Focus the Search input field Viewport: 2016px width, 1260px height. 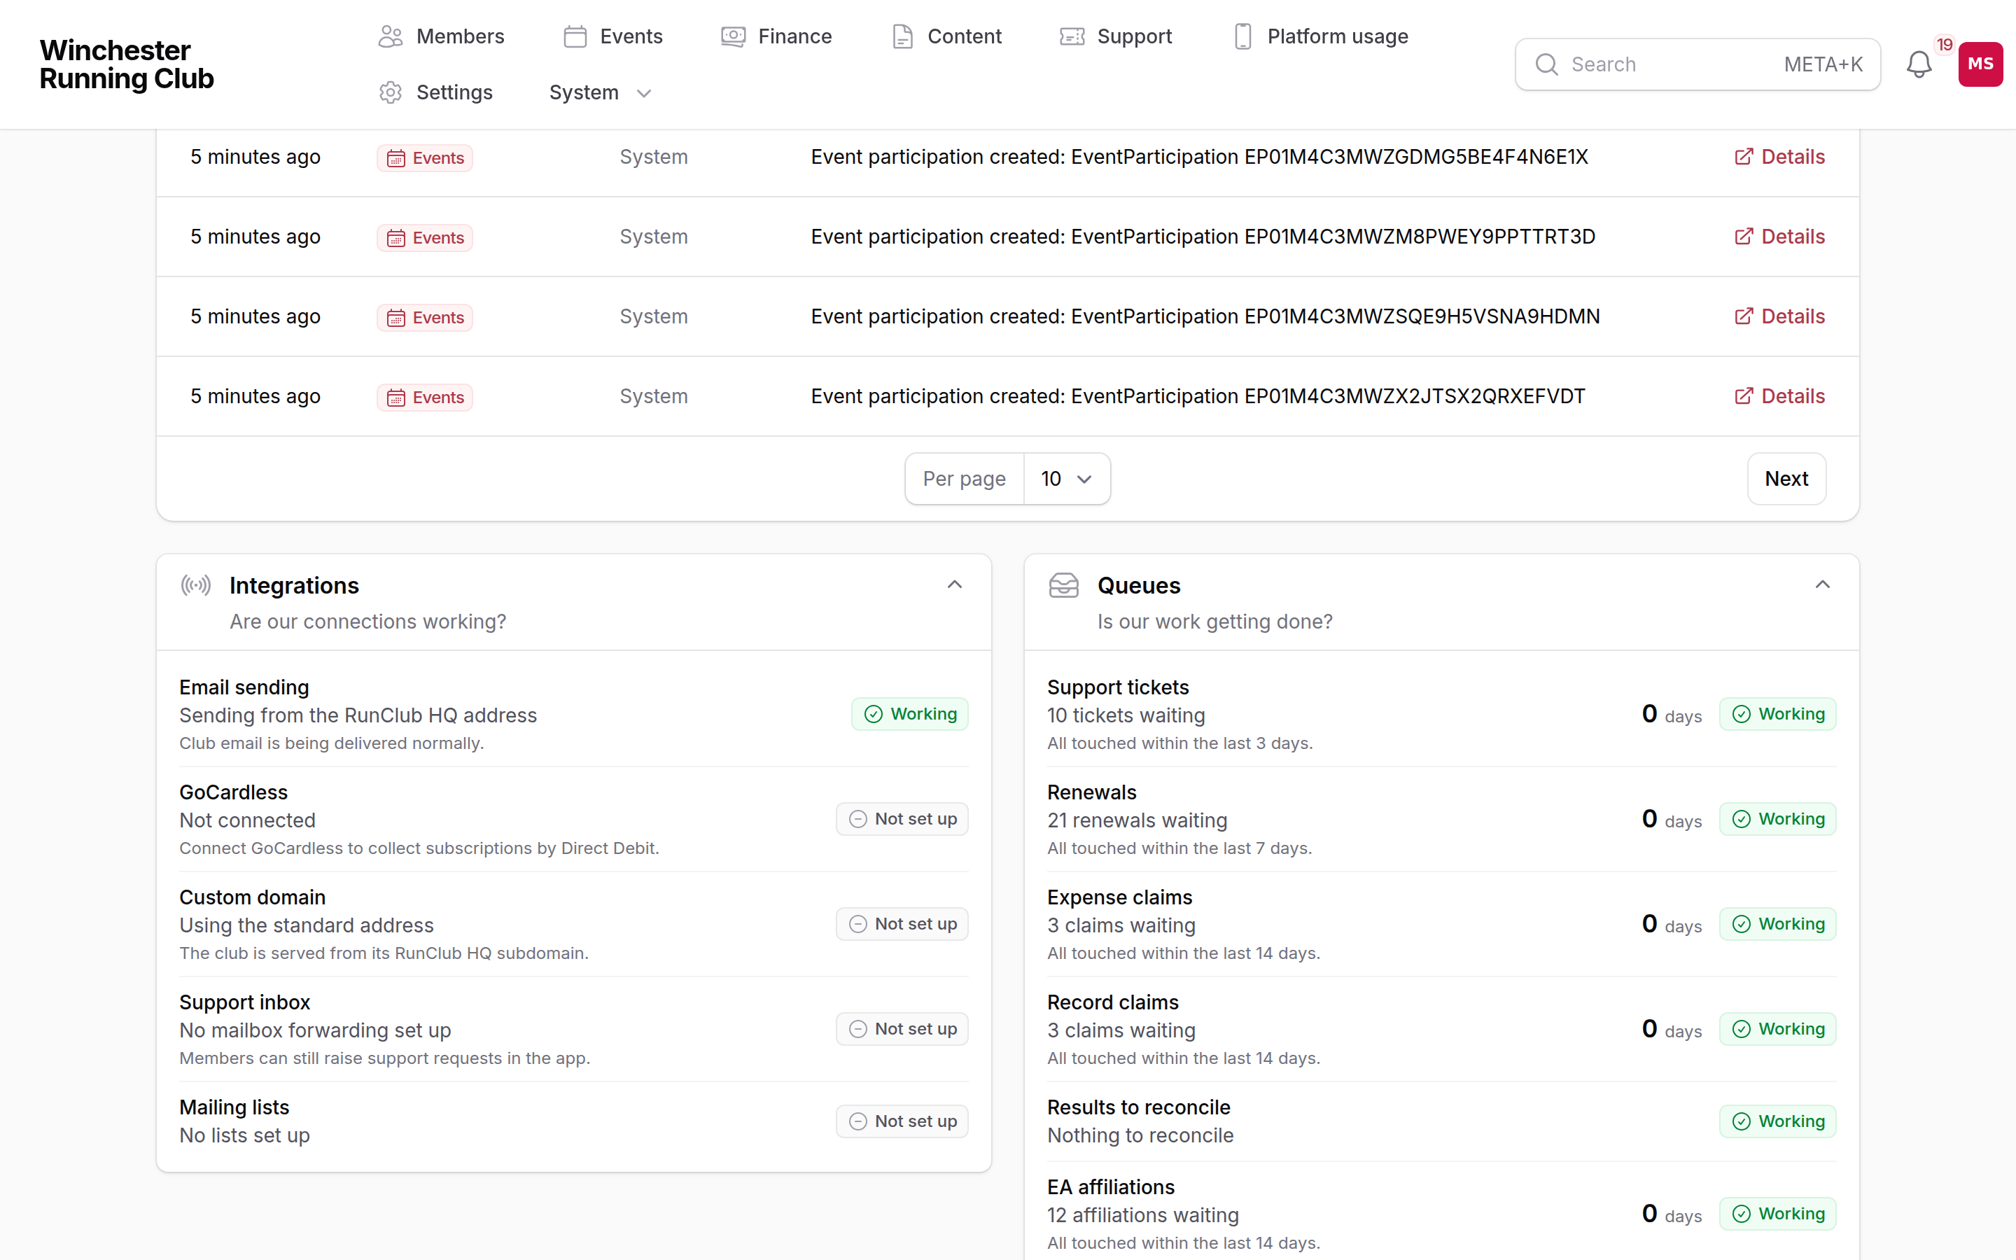(1697, 64)
